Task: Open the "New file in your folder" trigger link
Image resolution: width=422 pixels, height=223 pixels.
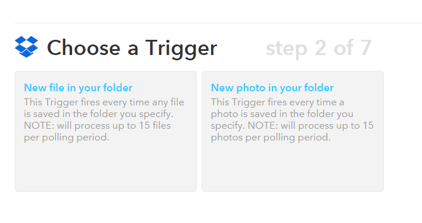Action: point(79,88)
